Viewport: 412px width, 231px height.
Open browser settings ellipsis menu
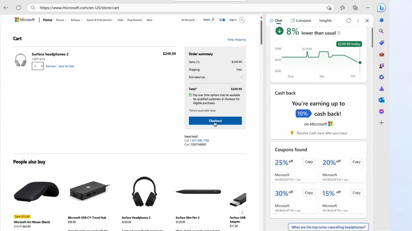pyautogui.click(x=367, y=8)
